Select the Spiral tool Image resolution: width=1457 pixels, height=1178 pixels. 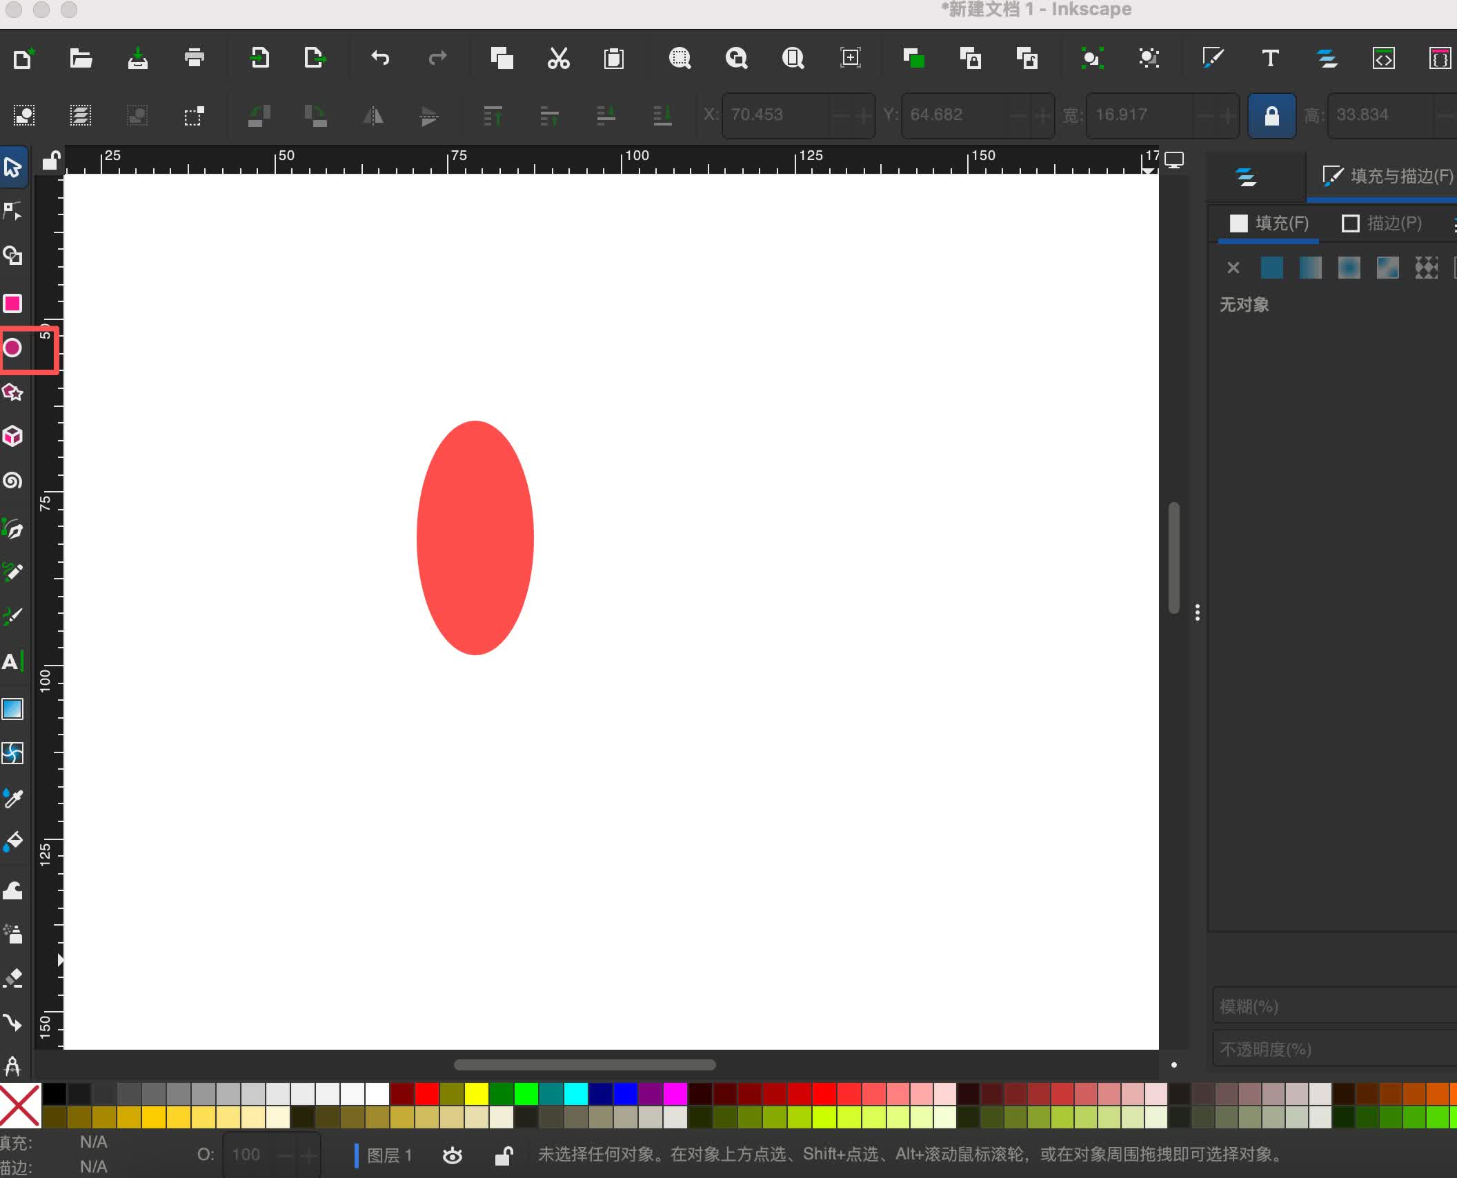pos(13,481)
